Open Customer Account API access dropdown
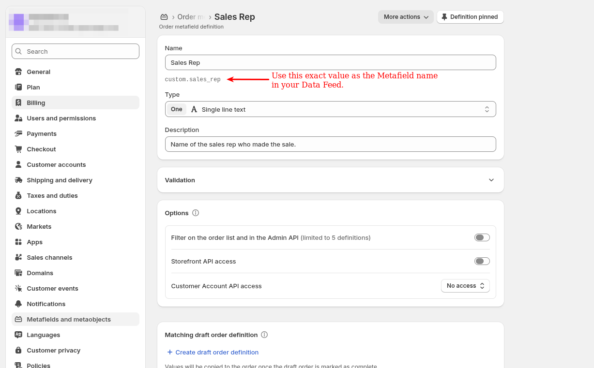 (x=465, y=286)
